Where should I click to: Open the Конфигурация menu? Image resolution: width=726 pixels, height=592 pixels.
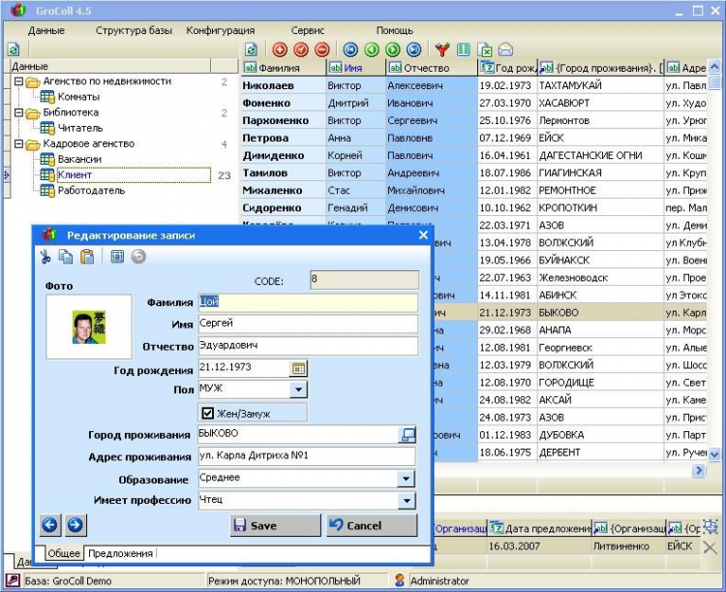[221, 31]
